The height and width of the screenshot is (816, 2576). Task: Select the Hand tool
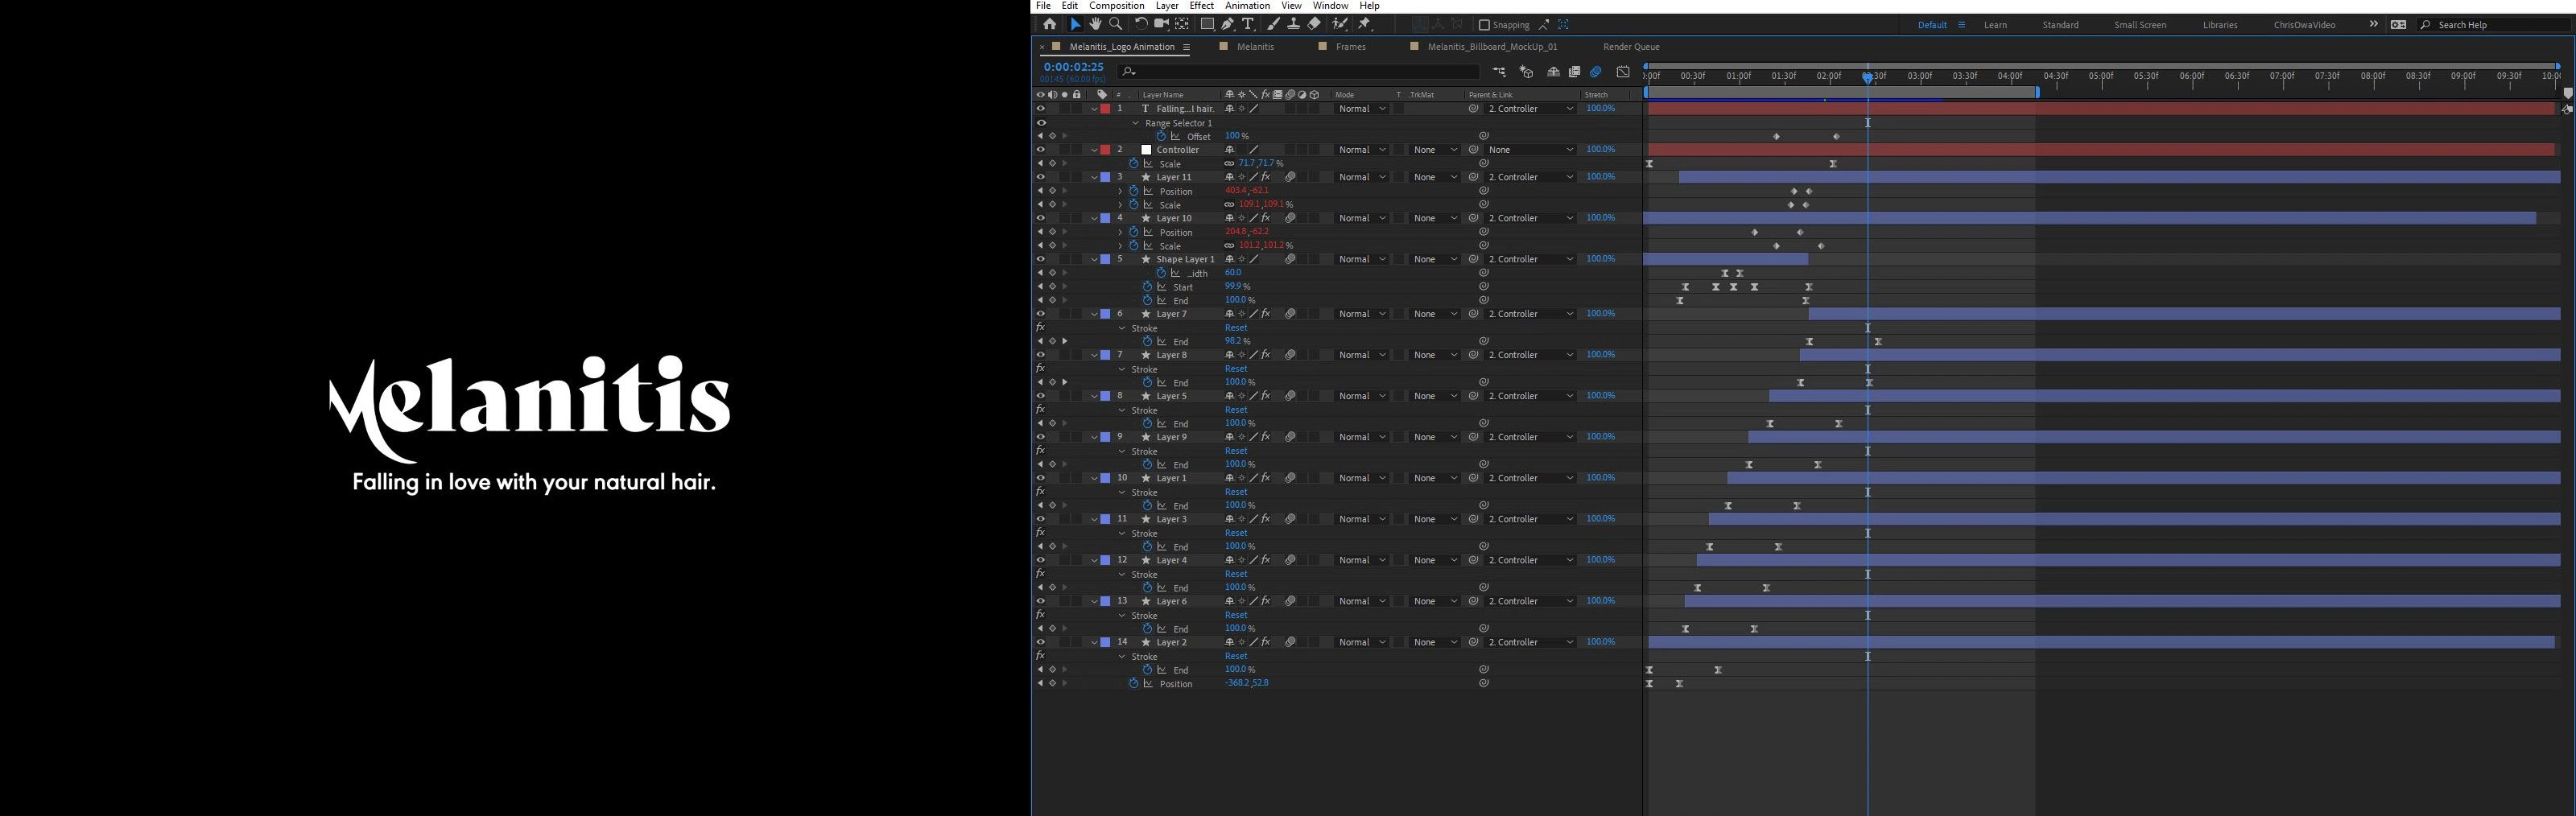1095,24
